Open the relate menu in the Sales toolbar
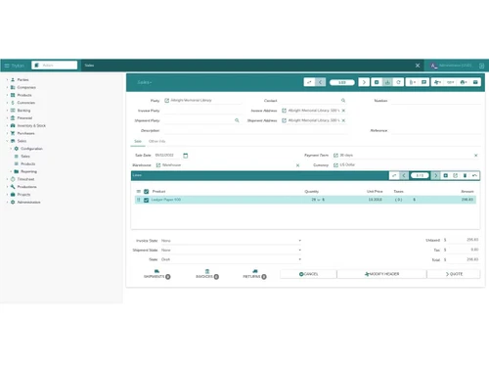Viewport: 489px width, 367px height. point(450,82)
